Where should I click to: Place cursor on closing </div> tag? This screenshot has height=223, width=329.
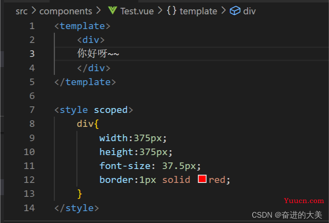tap(94, 68)
